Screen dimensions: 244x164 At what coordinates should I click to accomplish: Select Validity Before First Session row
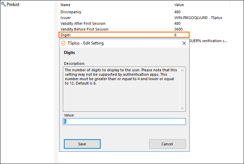[84, 29]
